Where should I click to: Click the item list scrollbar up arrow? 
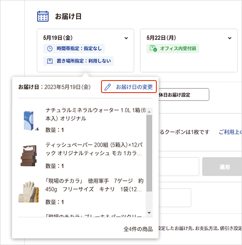coord(149,112)
